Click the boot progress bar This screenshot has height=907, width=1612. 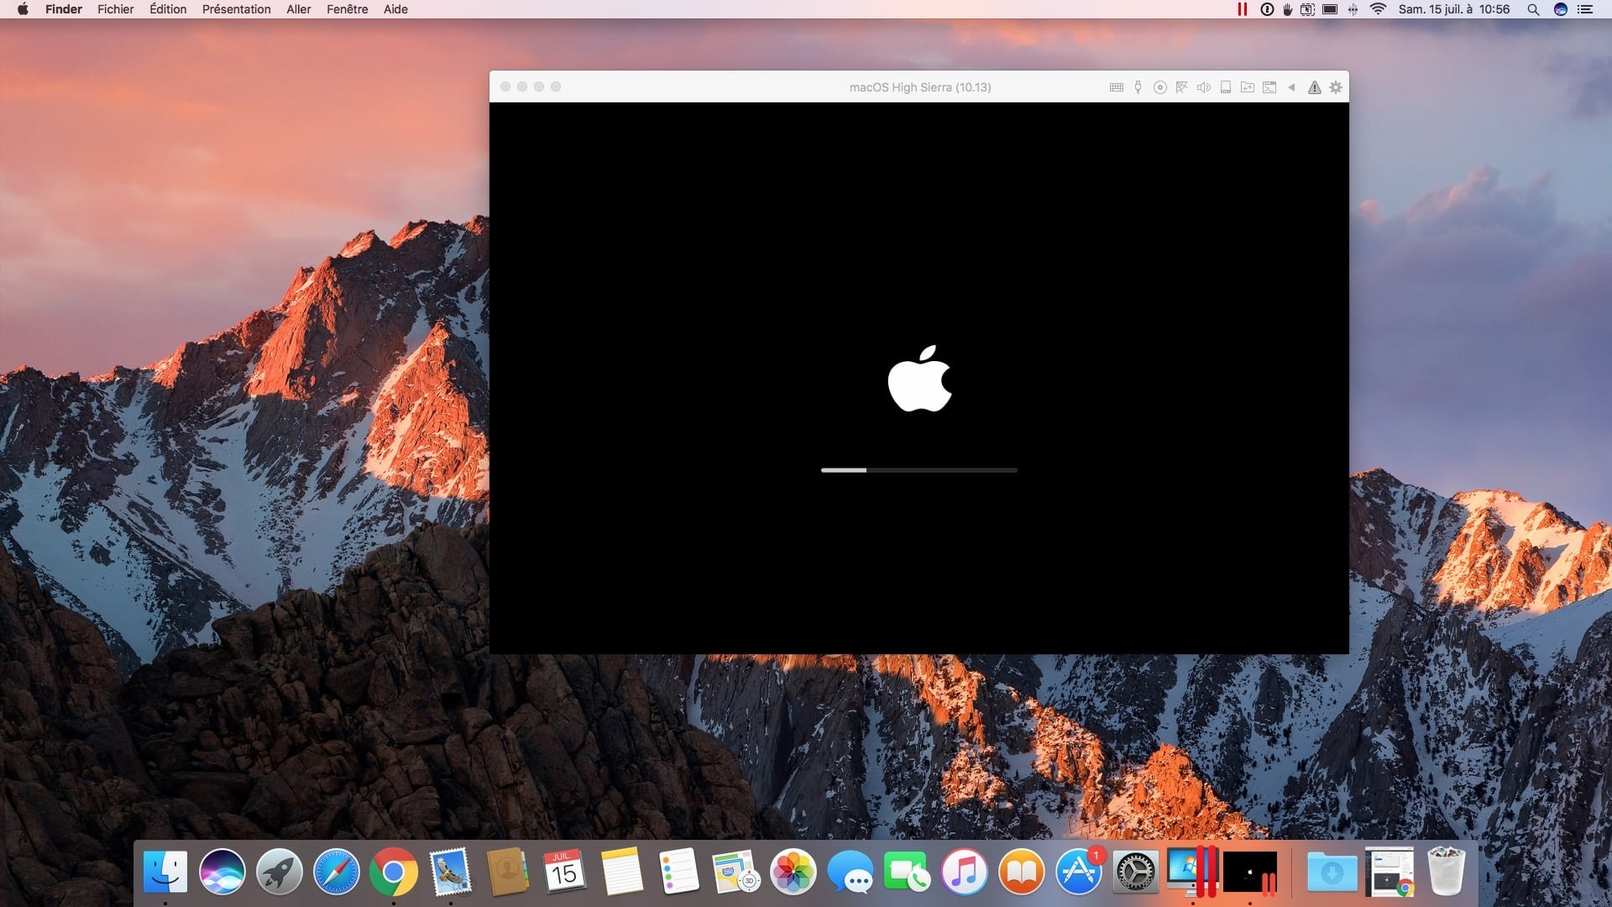[919, 470]
